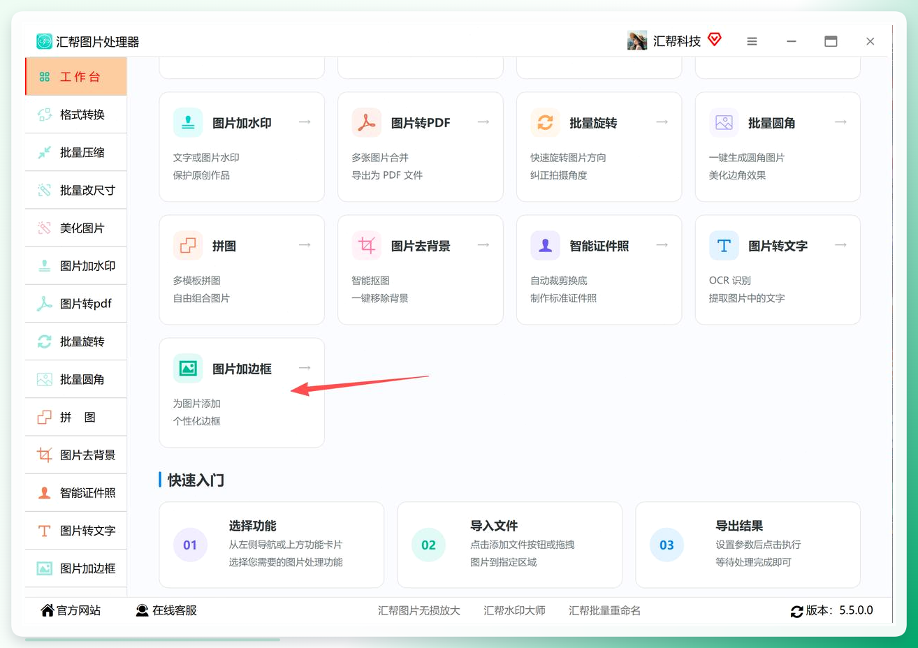This screenshot has height=648, width=918.
Task: Click the 汇帮图片处理器 app logo
Action: pos(44,41)
